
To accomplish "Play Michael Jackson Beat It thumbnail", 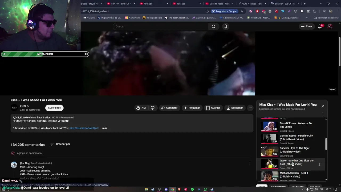I will click(x=269, y=176).
